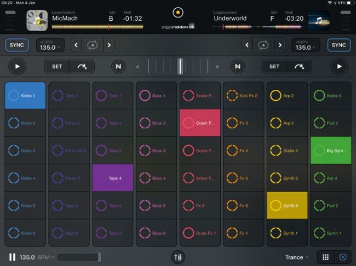
Task: Click the crossfader handle
Action: pyautogui.click(x=180, y=67)
